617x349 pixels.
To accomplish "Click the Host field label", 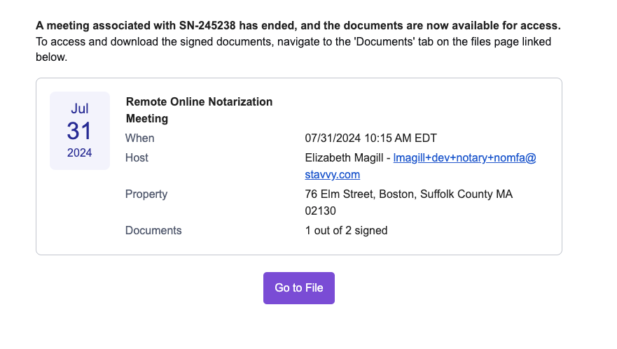I will [x=137, y=157].
